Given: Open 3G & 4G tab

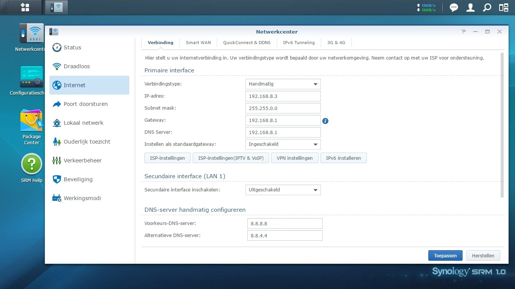Looking at the screenshot, I should (x=336, y=43).
